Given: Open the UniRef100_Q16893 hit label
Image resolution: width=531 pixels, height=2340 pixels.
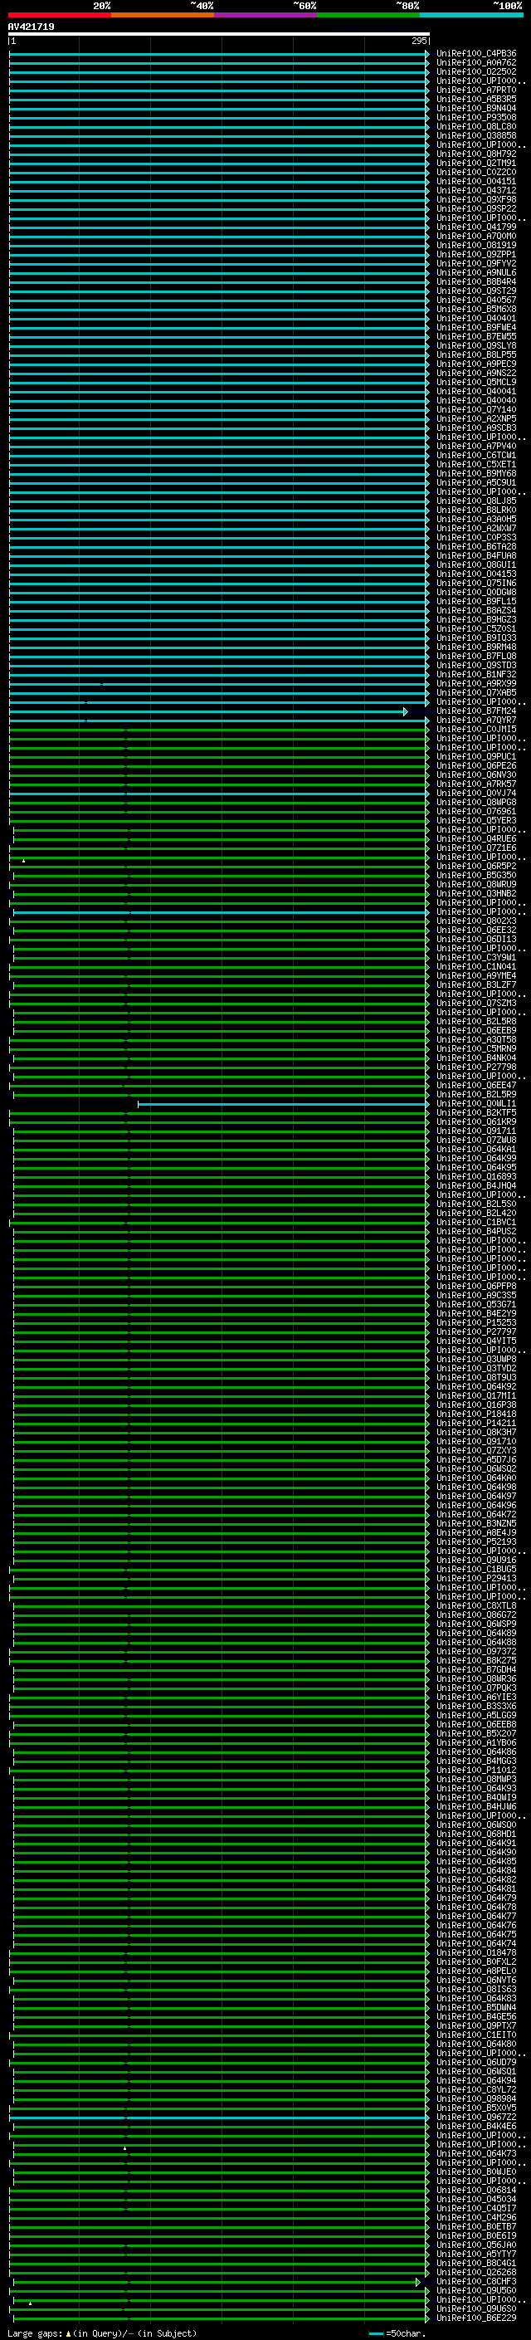Looking at the screenshot, I should 476,1176.
